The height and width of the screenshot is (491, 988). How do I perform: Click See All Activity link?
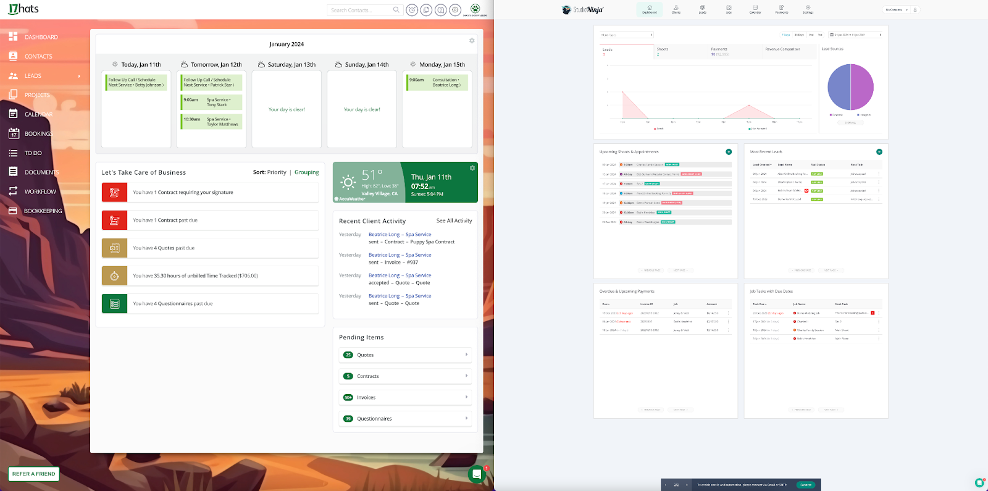coord(454,220)
